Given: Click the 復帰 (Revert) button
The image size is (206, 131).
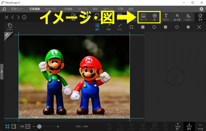Looking at the screenshot, I should coord(109,126).
